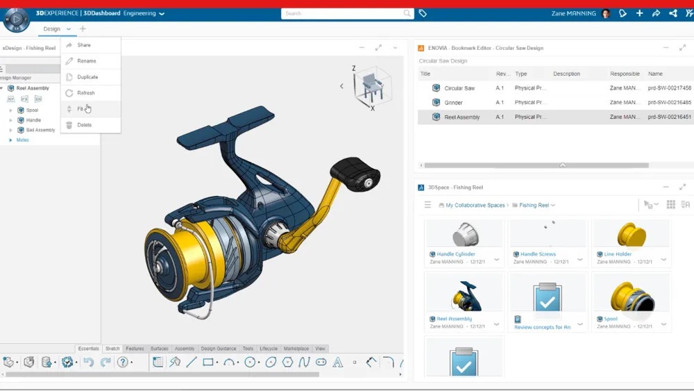The height and width of the screenshot is (391, 694).
Task: Switch to the Features toolbar tab
Action: click(135, 349)
